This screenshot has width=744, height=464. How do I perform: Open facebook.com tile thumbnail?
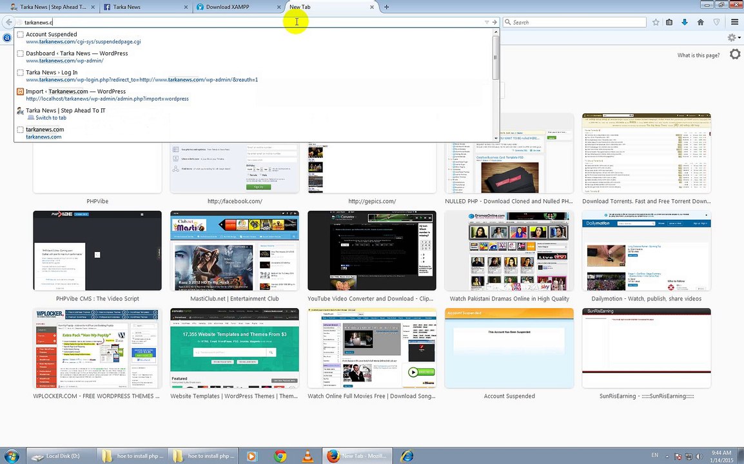point(235,167)
